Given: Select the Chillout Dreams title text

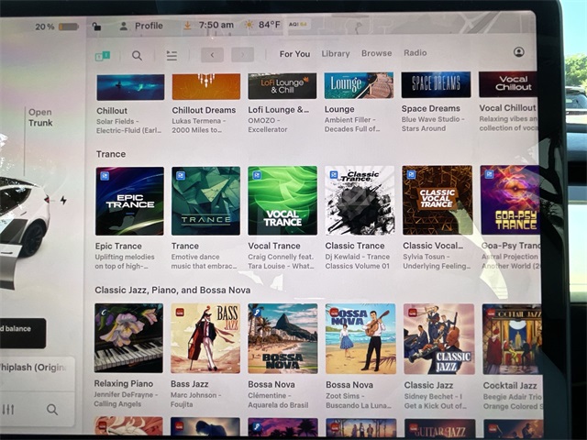Looking at the screenshot, I should (x=204, y=110).
